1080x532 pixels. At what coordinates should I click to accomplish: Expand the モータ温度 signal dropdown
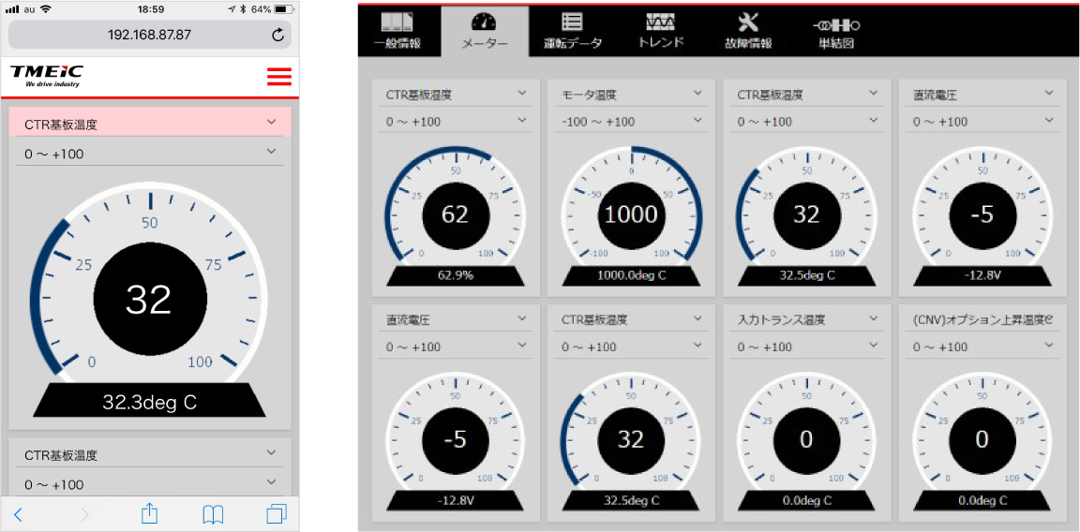[x=631, y=94]
